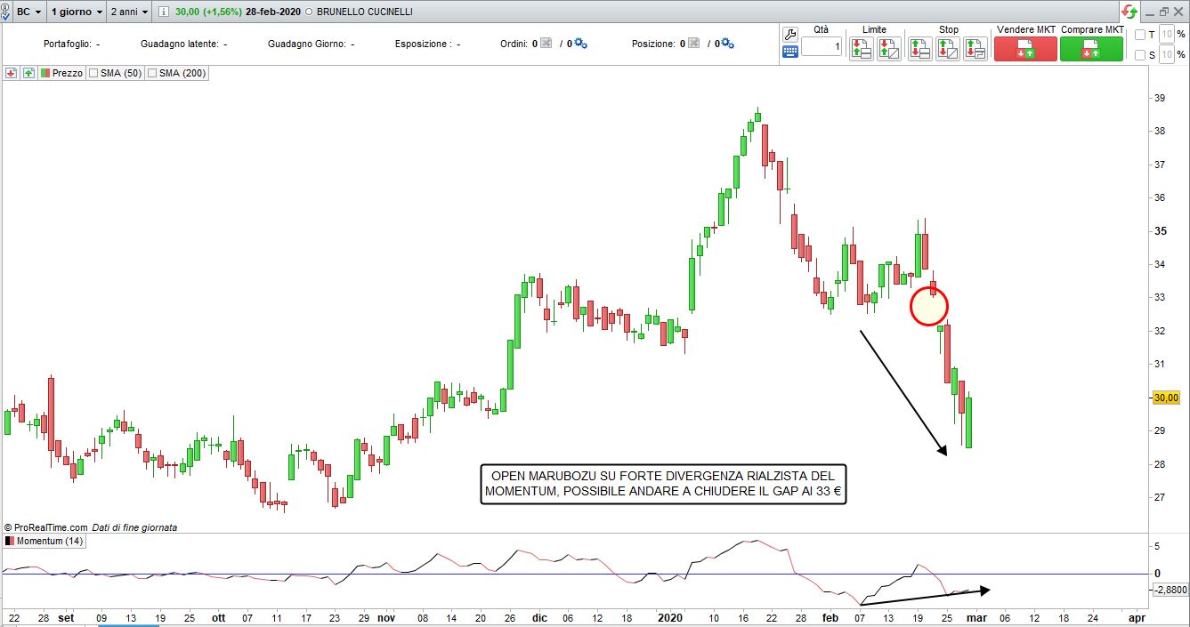The width and height of the screenshot is (1190, 627).
Task: Click the instrument info icon beside the price
Action: (165, 12)
